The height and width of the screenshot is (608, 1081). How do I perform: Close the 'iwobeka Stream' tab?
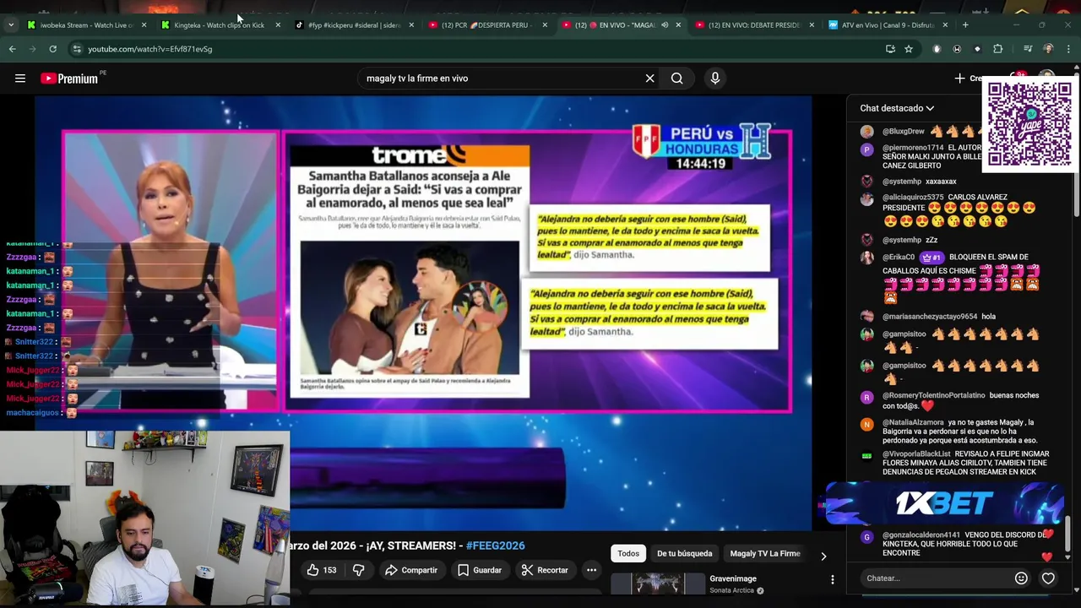tap(144, 25)
